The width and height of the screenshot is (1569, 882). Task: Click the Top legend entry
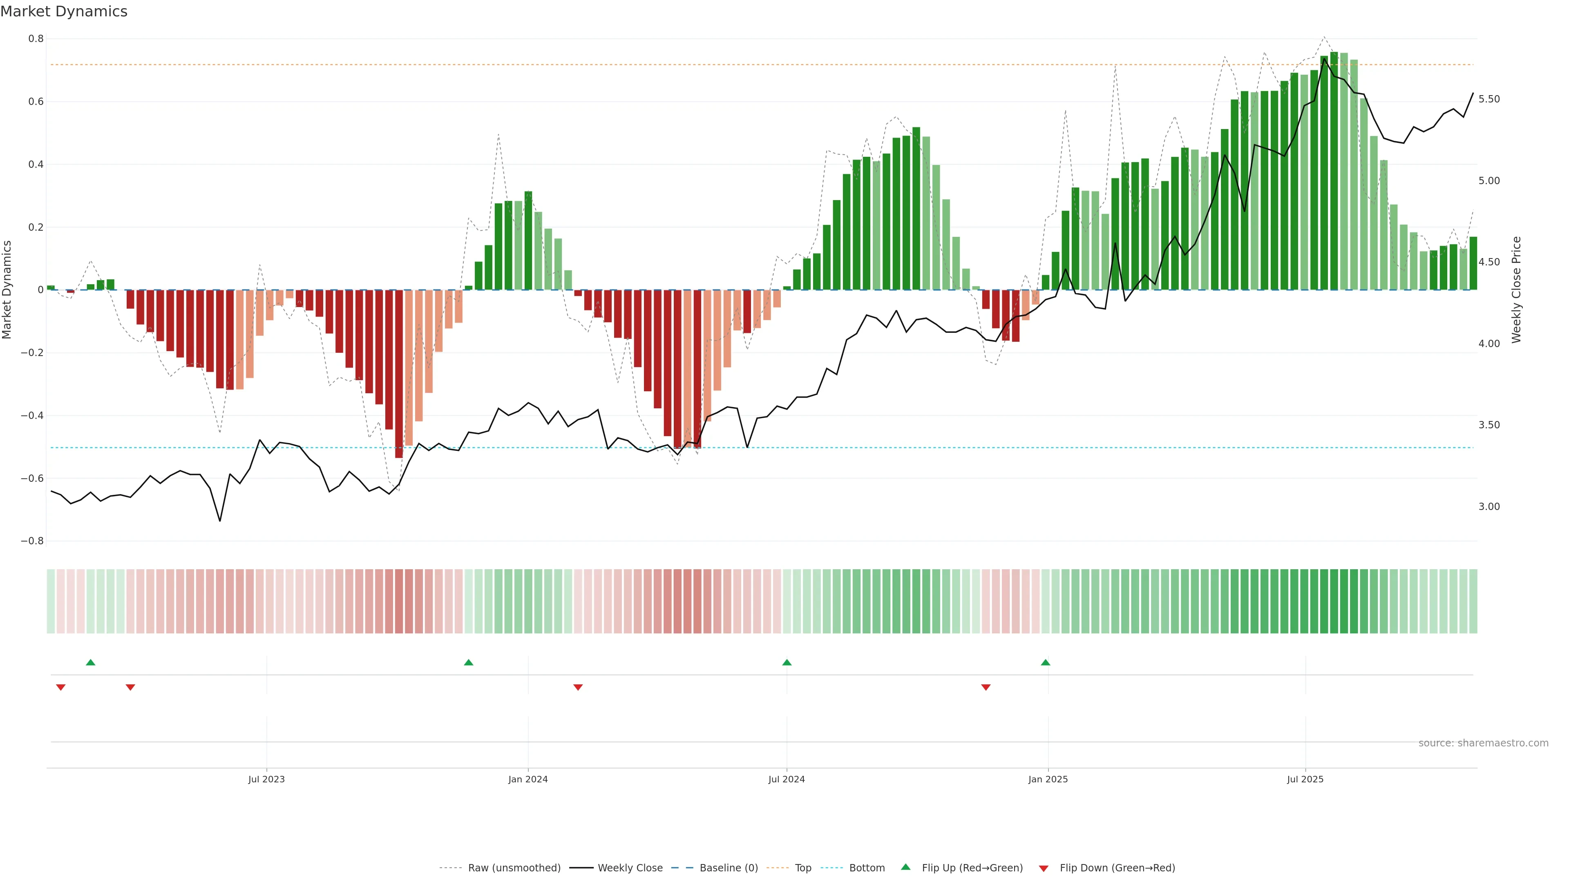click(803, 868)
